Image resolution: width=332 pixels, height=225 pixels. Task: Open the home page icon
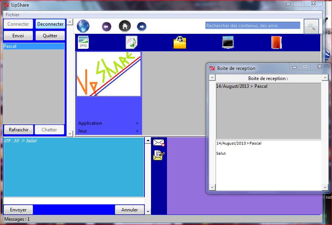[x=125, y=26]
